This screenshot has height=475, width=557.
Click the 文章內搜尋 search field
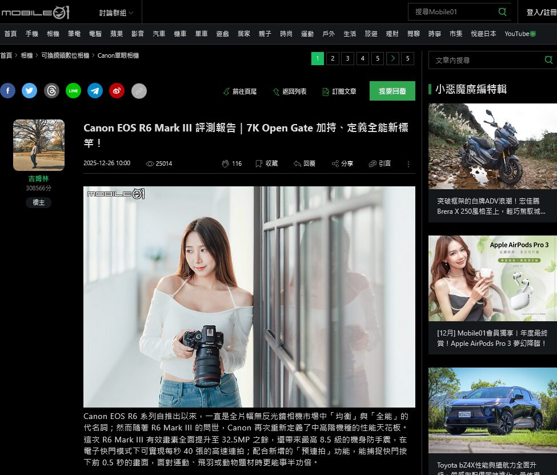tap(486, 60)
